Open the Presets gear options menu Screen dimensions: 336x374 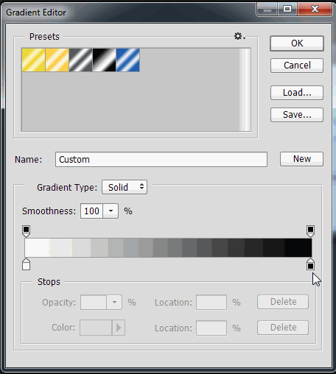pyautogui.click(x=239, y=36)
